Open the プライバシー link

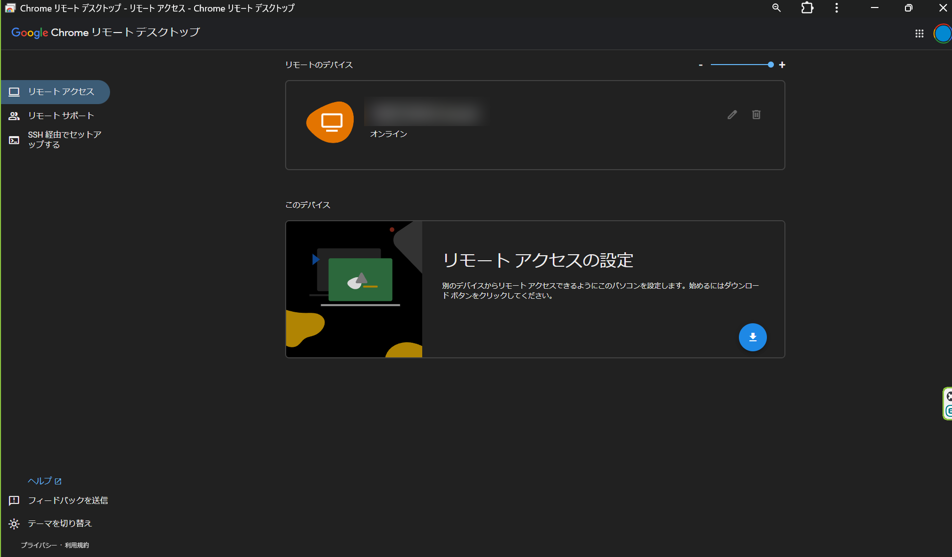pyautogui.click(x=39, y=545)
